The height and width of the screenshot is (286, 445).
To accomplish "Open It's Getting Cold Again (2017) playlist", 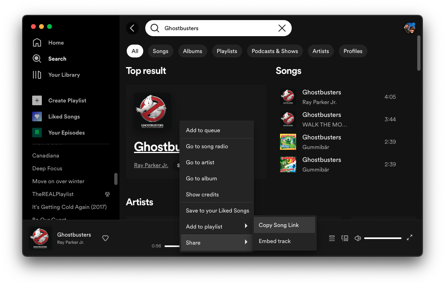I will pyautogui.click(x=70, y=207).
